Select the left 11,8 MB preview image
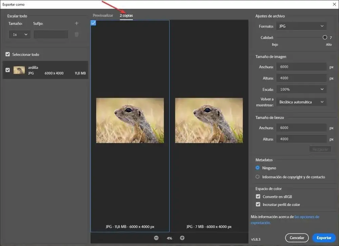 (x=130, y=120)
